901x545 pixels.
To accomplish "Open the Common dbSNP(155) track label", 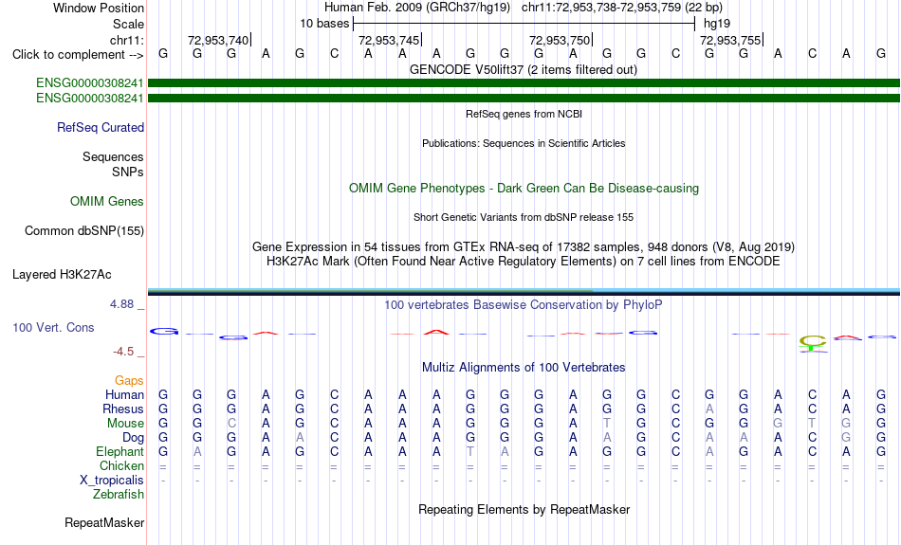I will click(83, 231).
